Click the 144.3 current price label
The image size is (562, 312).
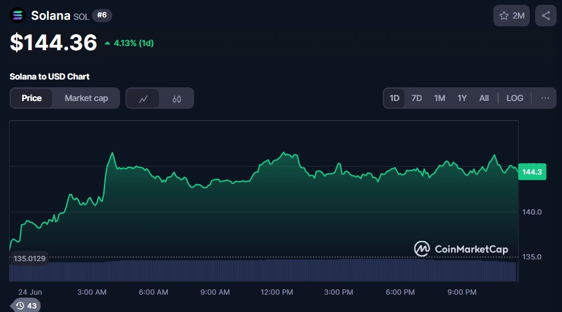click(532, 172)
